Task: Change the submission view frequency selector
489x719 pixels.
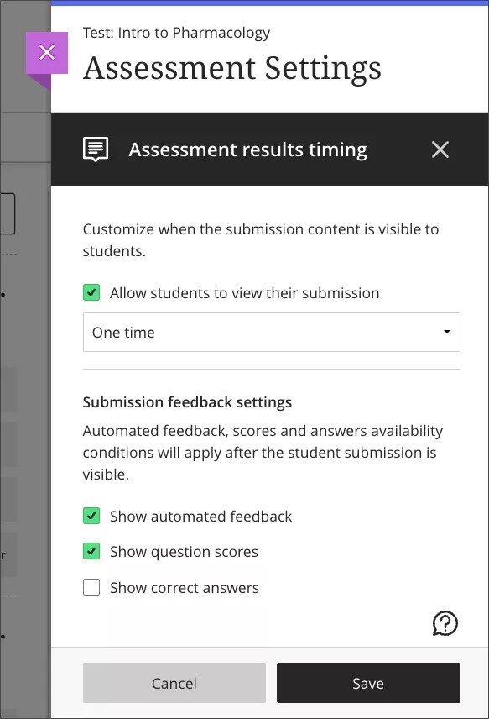Action: [x=271, y=332]
